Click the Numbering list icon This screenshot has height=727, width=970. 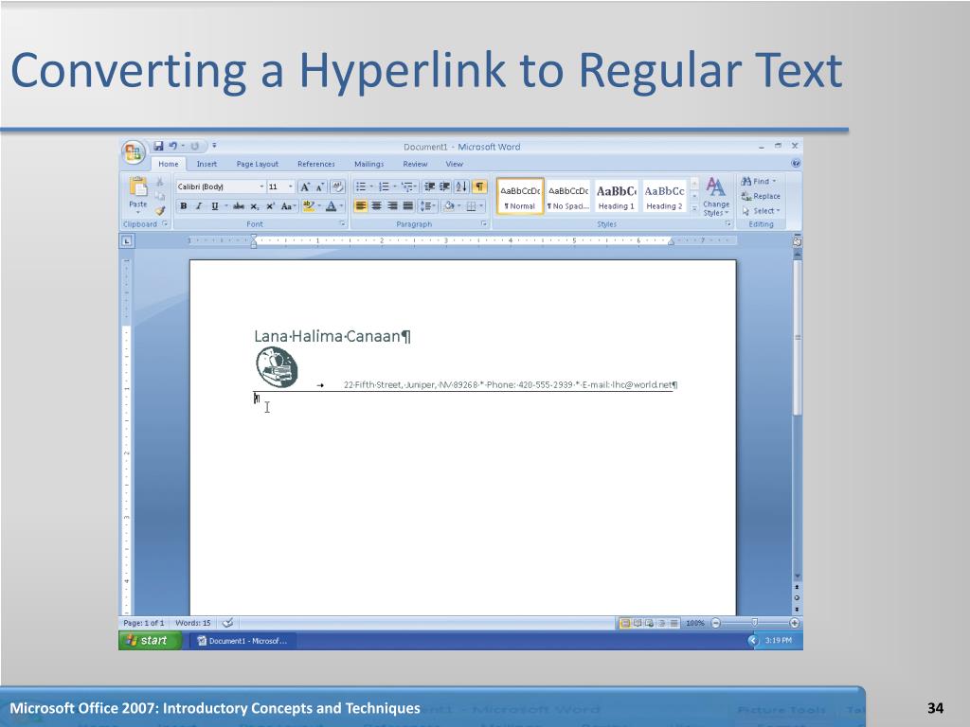point(385,186)
